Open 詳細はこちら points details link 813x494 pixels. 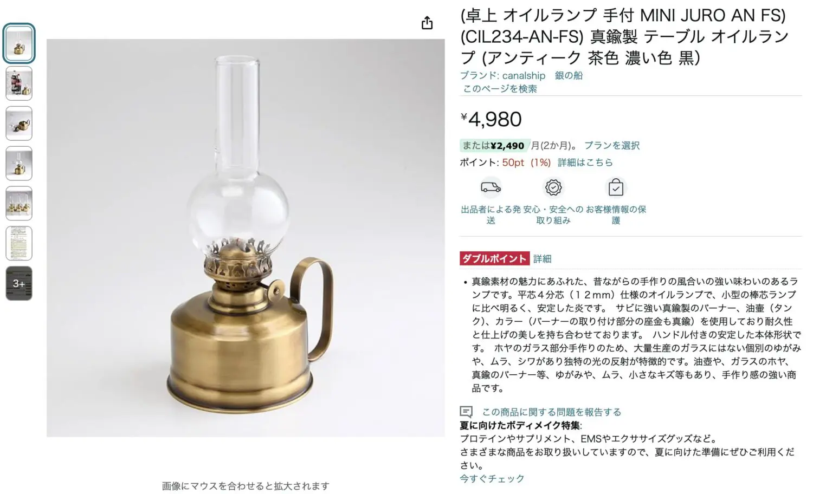point(585,162)
